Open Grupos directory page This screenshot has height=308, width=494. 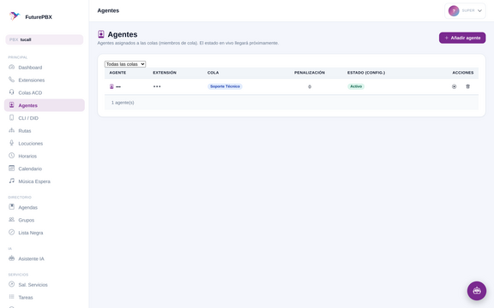tap(44, 220)
